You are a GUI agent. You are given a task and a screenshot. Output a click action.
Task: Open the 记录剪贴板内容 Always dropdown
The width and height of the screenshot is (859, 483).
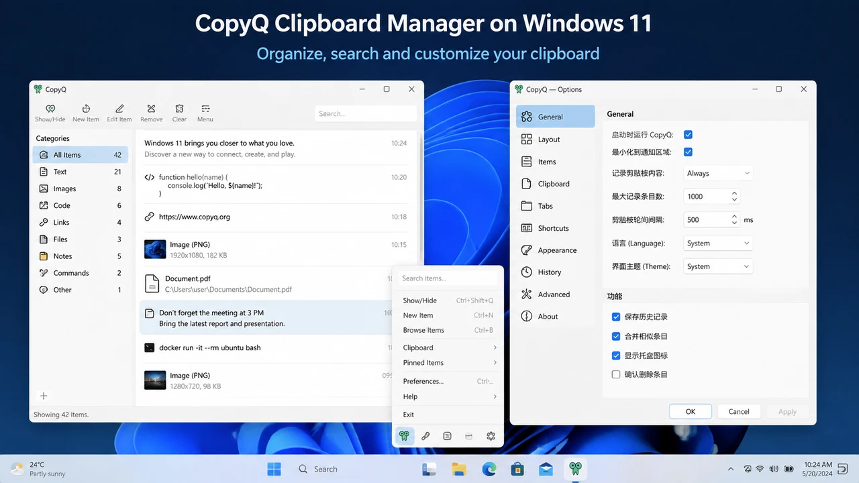(x=718, y=173)
